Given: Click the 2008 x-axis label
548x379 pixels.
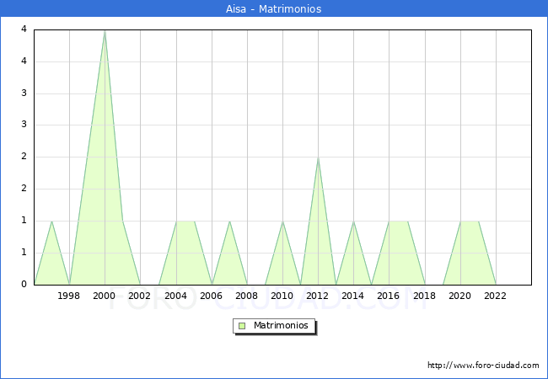Looking at the screenshot, I should [x=247, y=296].
